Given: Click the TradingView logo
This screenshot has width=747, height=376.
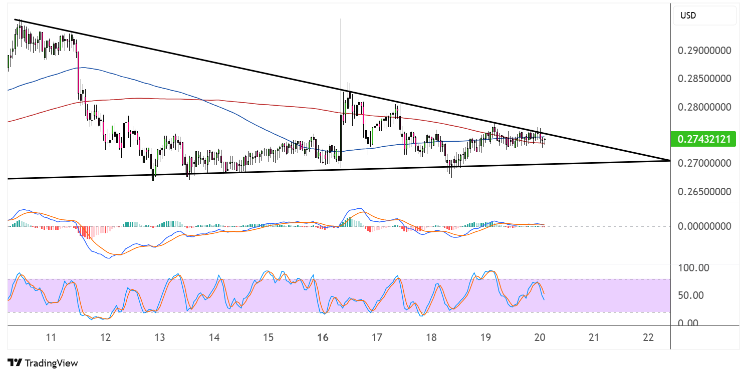Looking at the screenshot, I should coord(43,363).
